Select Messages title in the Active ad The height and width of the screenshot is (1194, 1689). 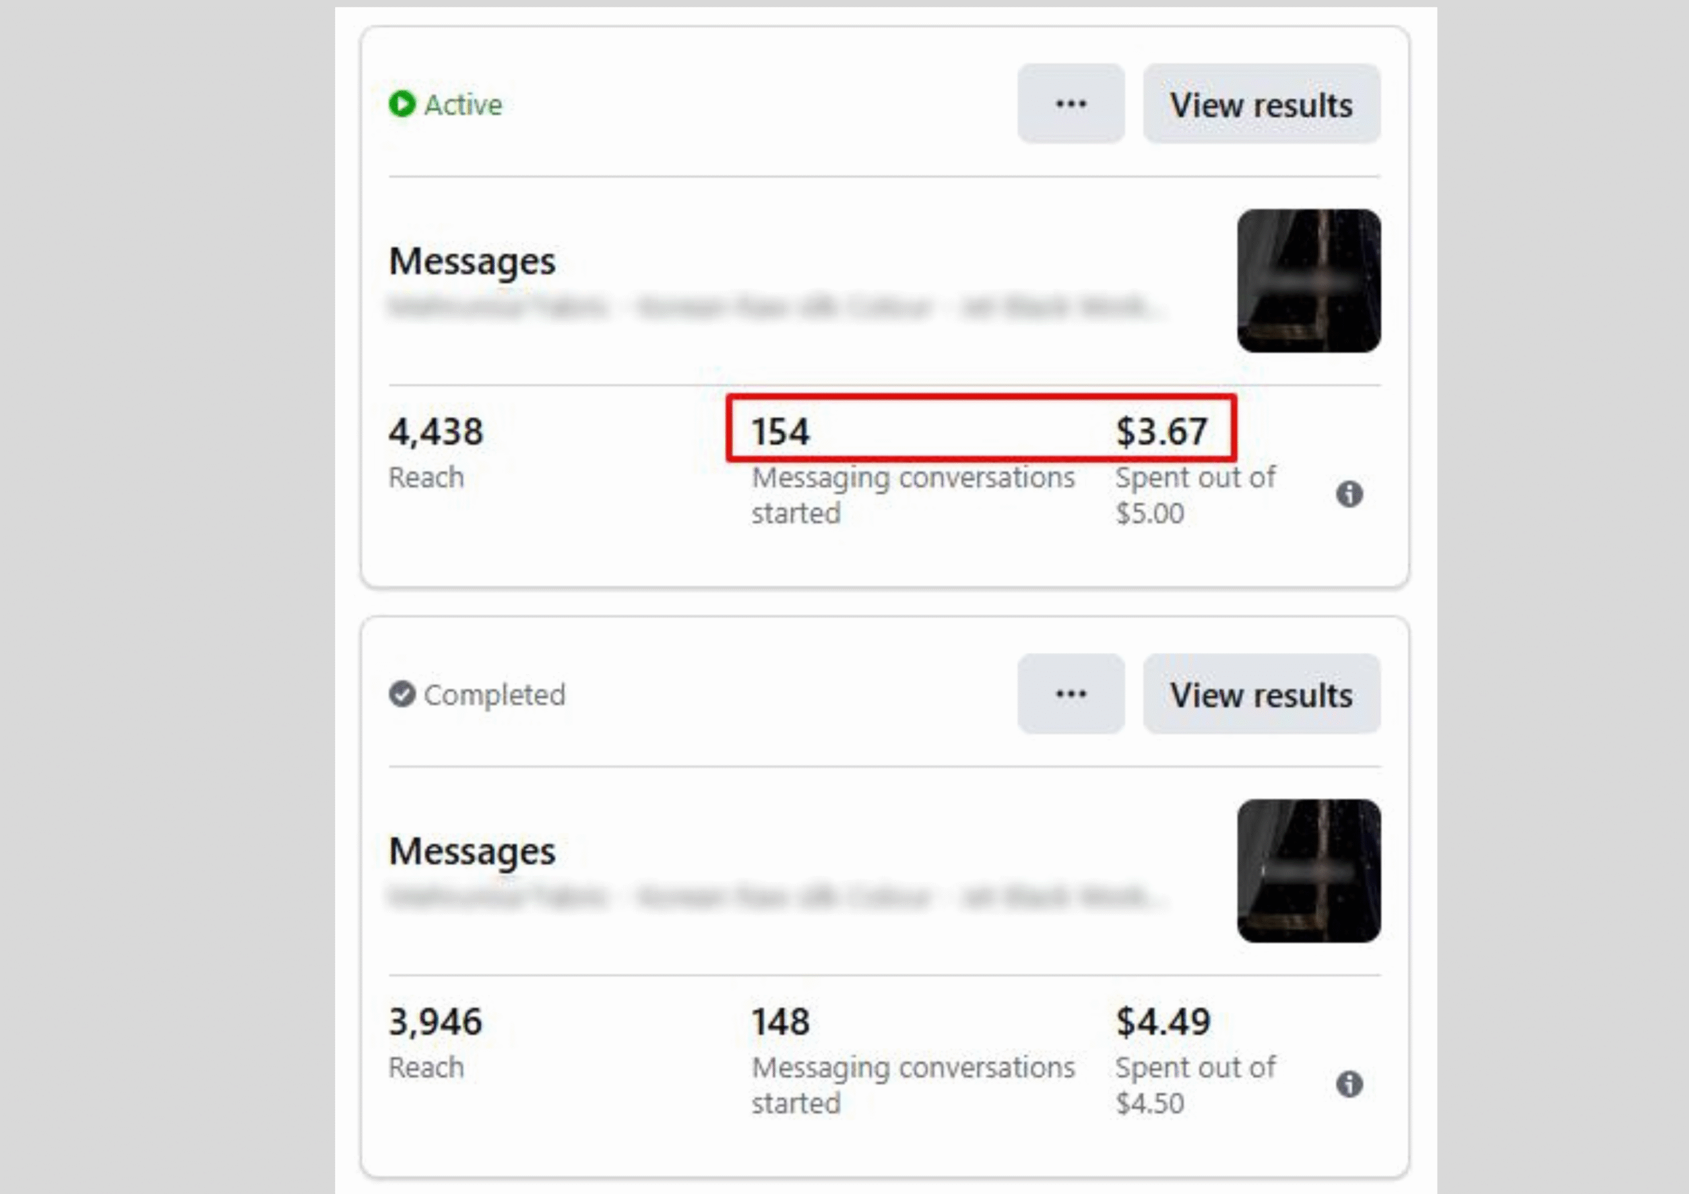(472, 262)
